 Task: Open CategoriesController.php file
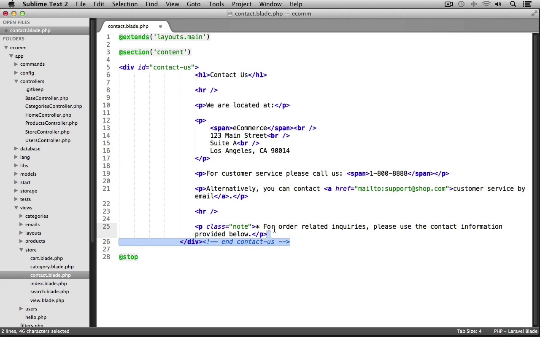pyautogui.click(x=54, y=106)
